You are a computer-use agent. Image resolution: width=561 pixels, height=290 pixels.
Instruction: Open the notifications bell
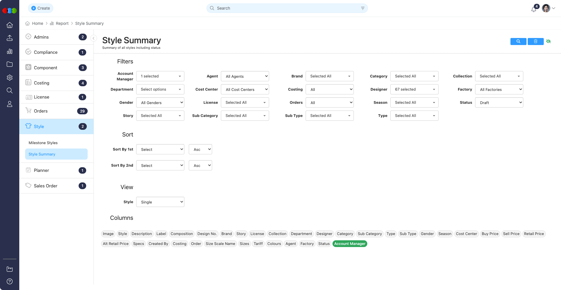(534, 9)
